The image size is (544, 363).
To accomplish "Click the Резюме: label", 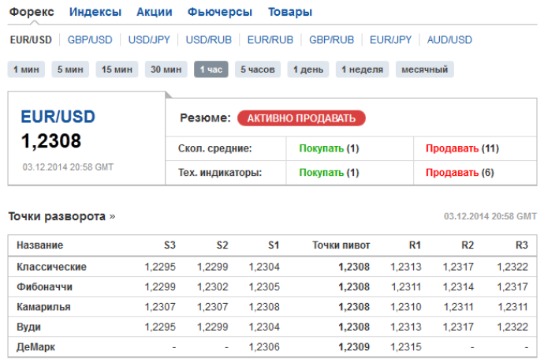I will (205, 118).
